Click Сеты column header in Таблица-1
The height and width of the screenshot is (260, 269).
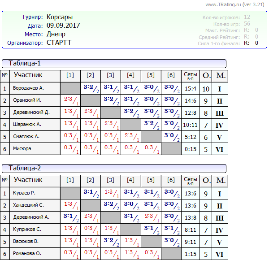190,76
